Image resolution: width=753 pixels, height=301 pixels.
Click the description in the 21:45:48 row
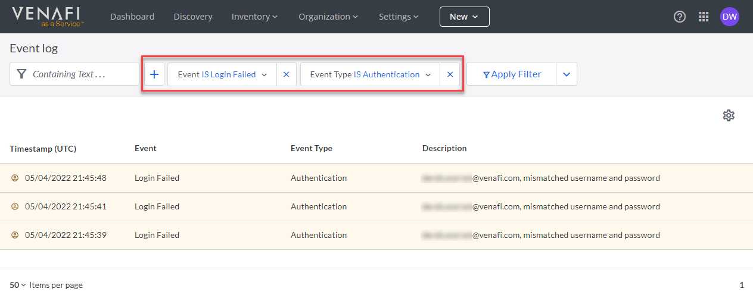pyautogui.click(x=541, y=178)
